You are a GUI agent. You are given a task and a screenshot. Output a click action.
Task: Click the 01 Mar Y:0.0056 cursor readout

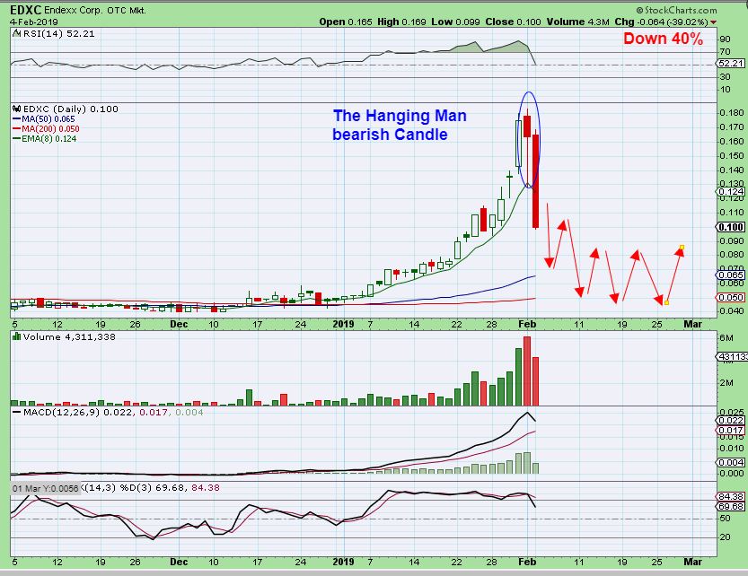click(x=45, y=489)
